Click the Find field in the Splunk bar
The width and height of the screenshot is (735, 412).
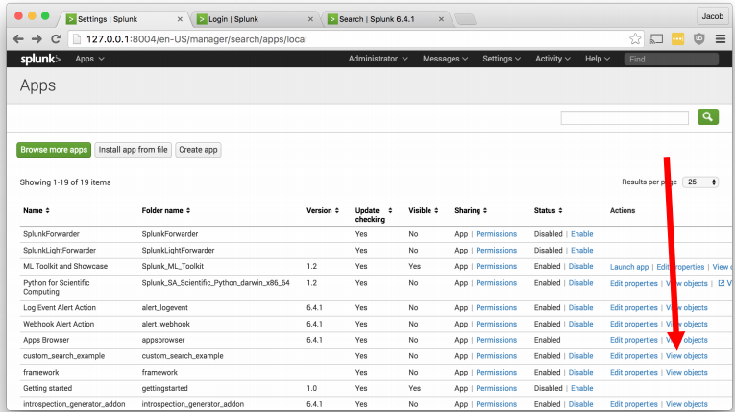point(672,59)
